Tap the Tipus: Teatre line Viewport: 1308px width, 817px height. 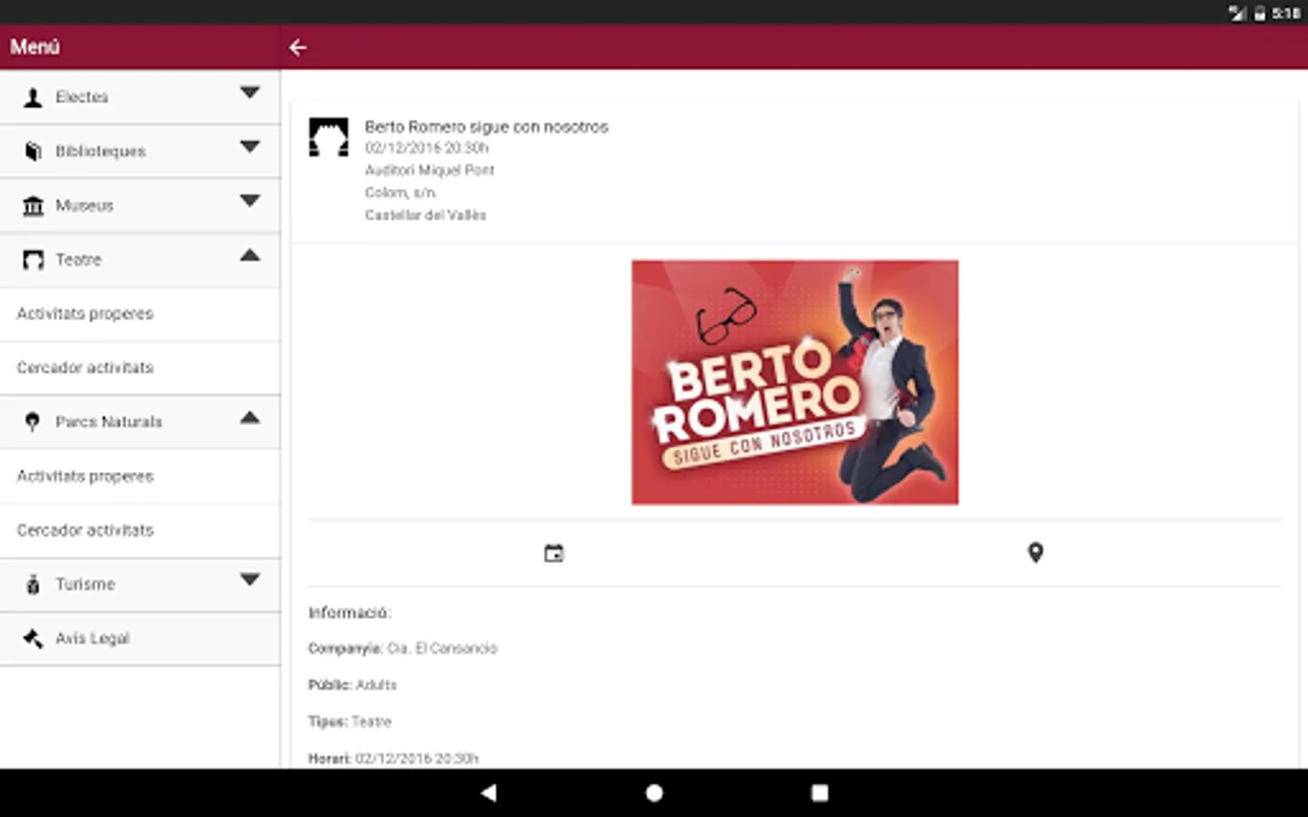click(x=350, y=722)
